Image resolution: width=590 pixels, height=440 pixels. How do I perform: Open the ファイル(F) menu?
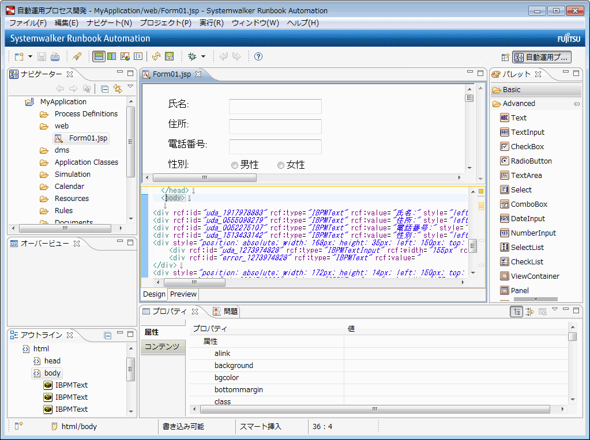pos(28,23)
